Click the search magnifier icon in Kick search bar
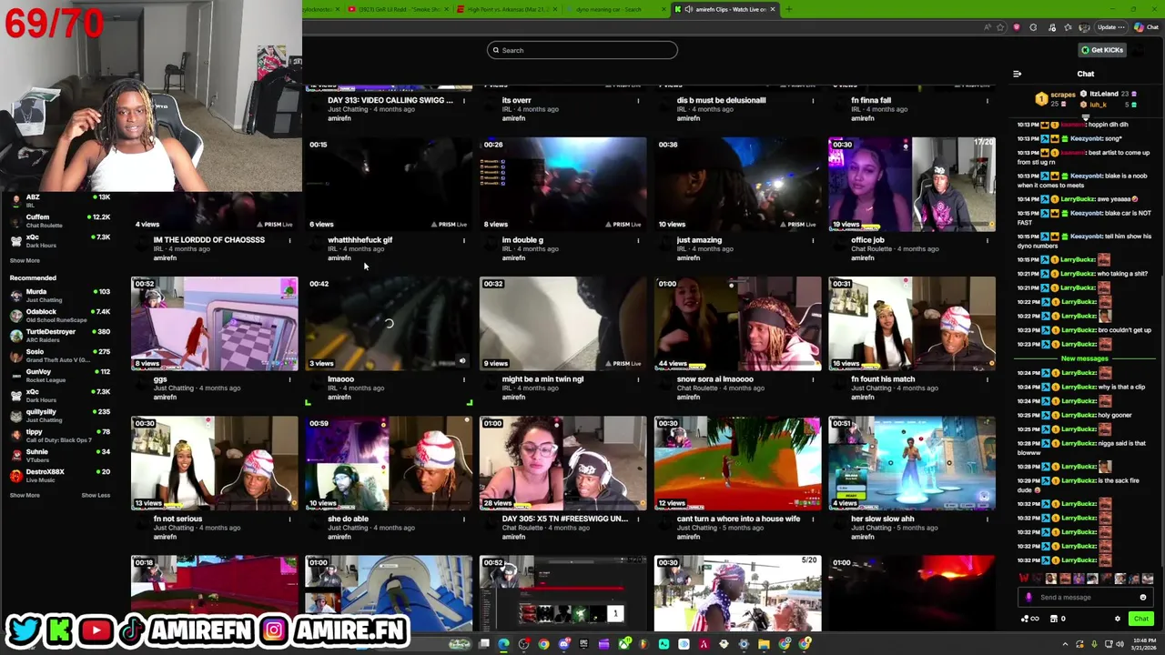The height and width of the screenshot is (655, 1165). 496,50
